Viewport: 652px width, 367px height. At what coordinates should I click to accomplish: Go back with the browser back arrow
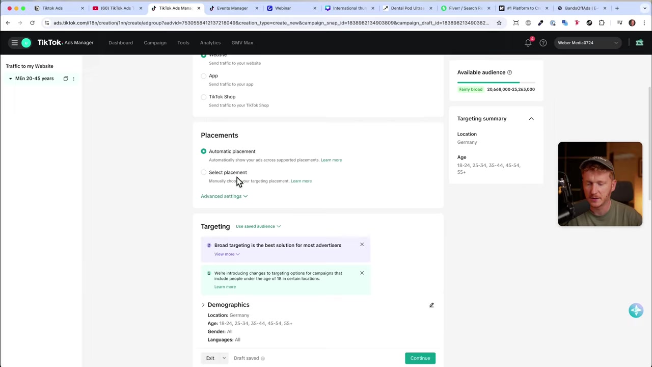point(8,22)
